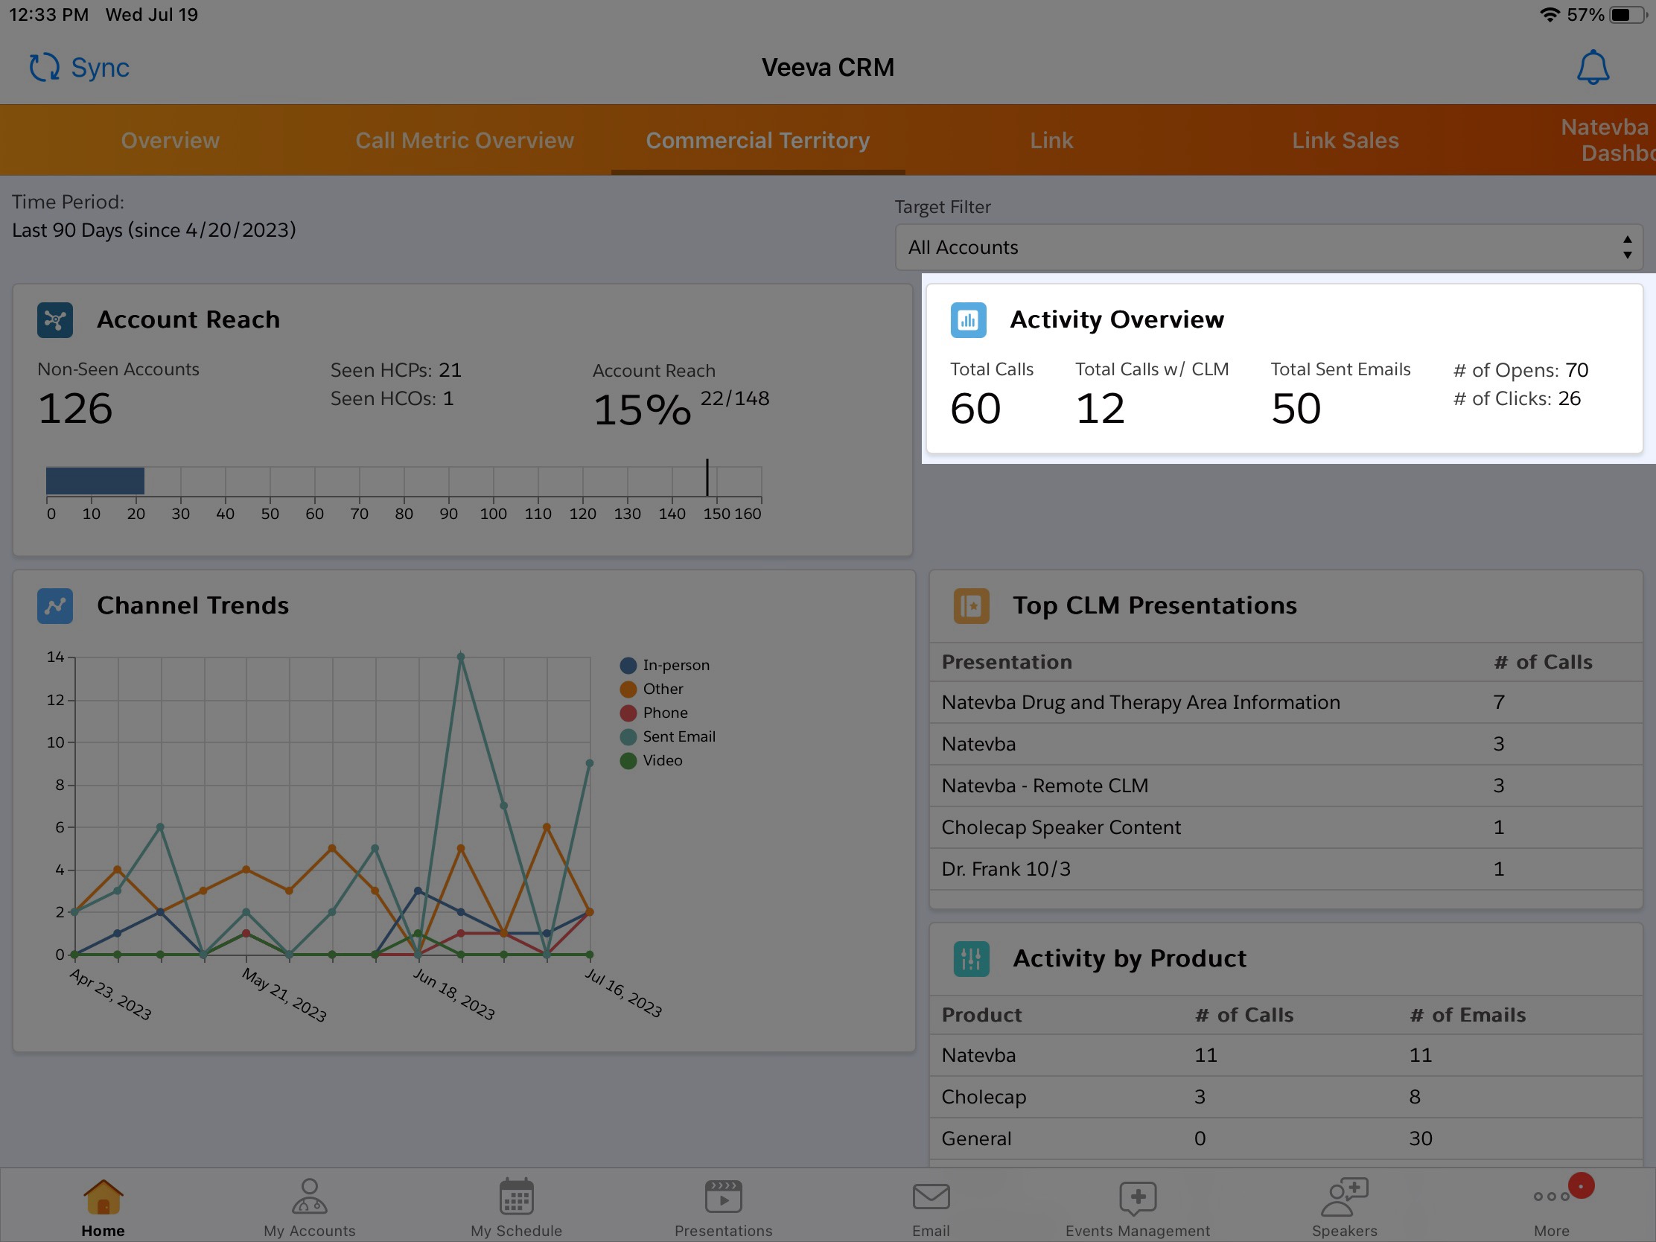Click the Other orange legend swatch

click(x=628, y=690)
